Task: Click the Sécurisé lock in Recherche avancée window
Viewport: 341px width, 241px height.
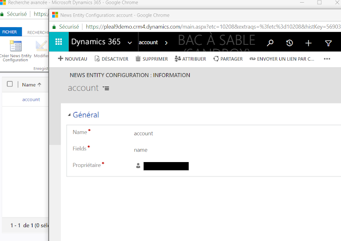Action: 2,14
